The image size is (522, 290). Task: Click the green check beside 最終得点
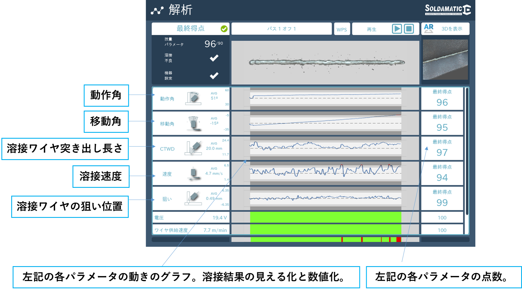click(224, 29)
